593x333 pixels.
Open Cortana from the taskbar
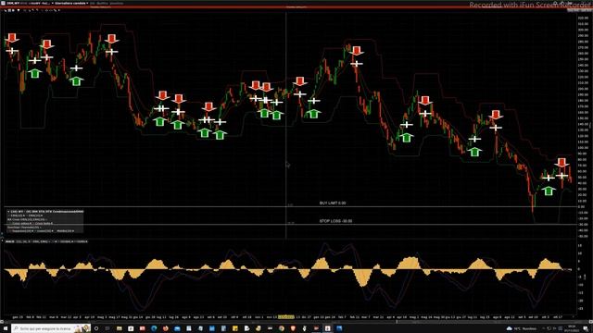96,329
